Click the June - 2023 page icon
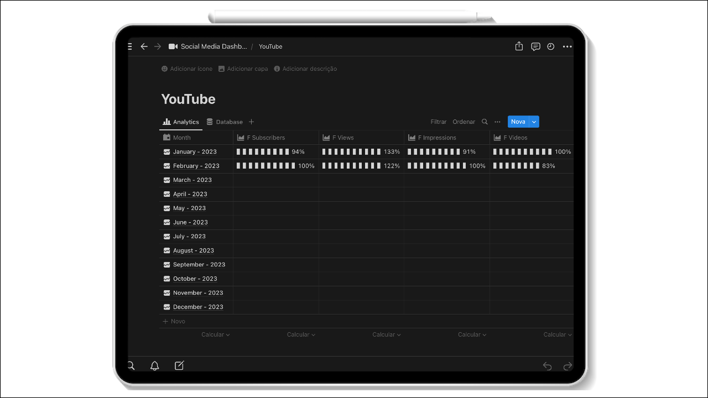Image resolution: width=708 pixels, height=398 pixels. click(x=166, y=222)
